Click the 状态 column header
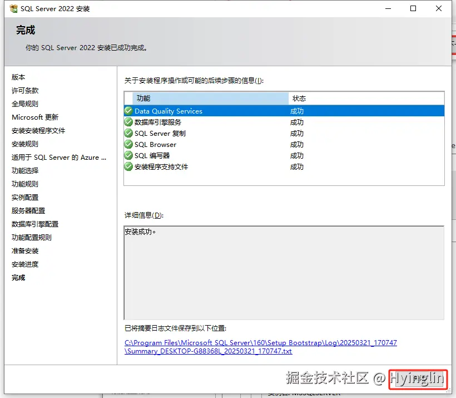This screenshot has width=456, height=398. 366,99
